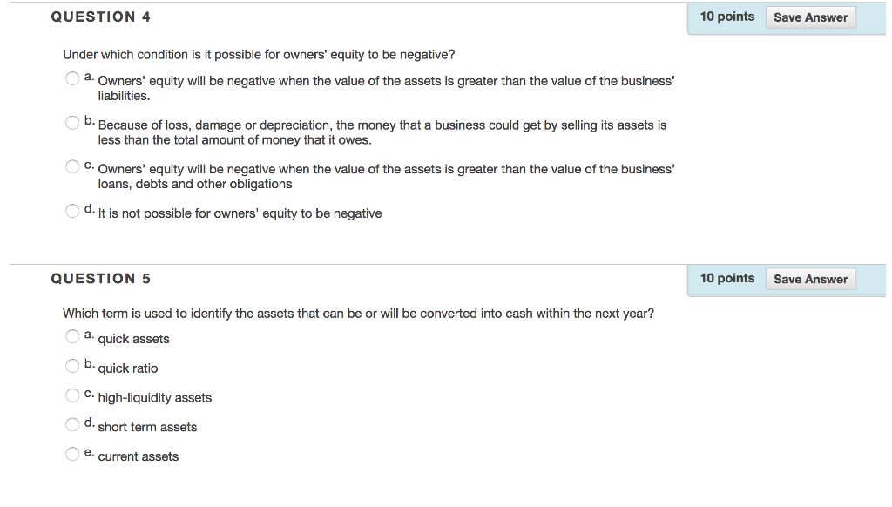Click Save Answer for Question 5
892x507 pixels.
click(810, 278)
